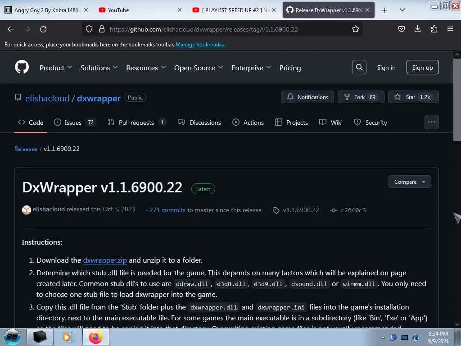The height and width of the screenshot is (346, 461).
Task: Open Firefox from the taskbar
Action: click(96, 337)
